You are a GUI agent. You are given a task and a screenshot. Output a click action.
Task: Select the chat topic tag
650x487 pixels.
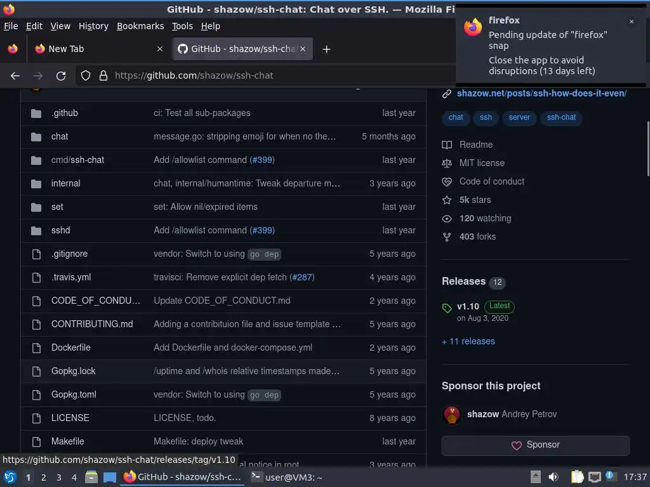click(x=456, y=117)
